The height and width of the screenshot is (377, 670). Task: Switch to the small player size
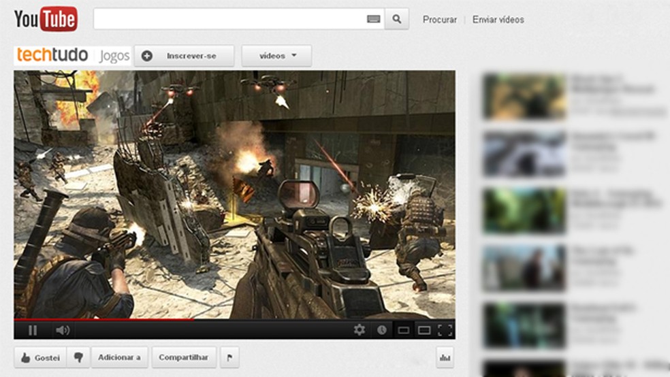403,331
